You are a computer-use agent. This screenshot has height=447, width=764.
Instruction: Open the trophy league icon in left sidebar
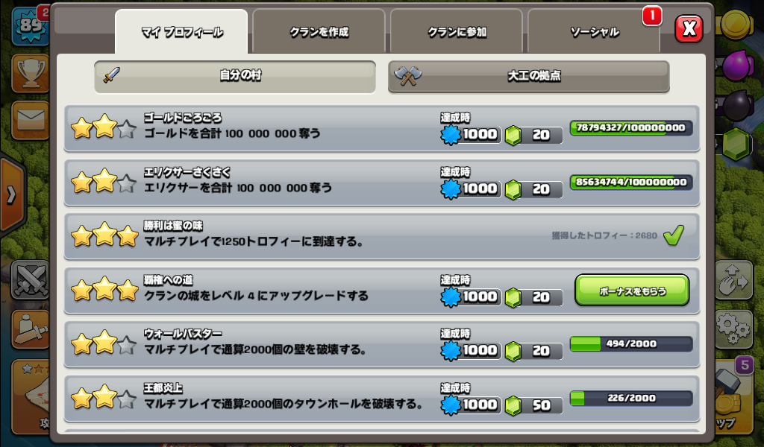pos(31,72)
